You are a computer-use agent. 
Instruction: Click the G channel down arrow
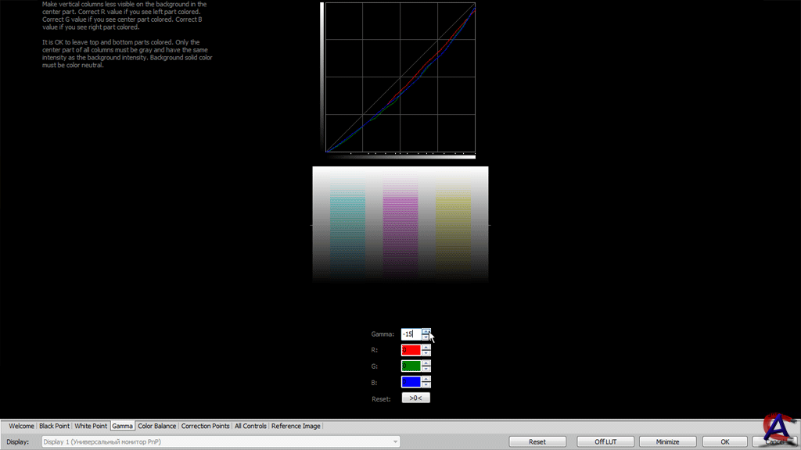[x=426, y=370]
